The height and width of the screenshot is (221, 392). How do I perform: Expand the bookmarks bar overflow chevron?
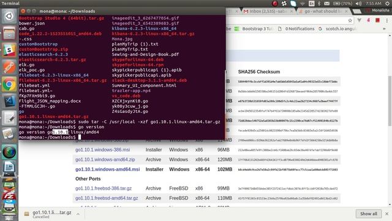[384, 29]
